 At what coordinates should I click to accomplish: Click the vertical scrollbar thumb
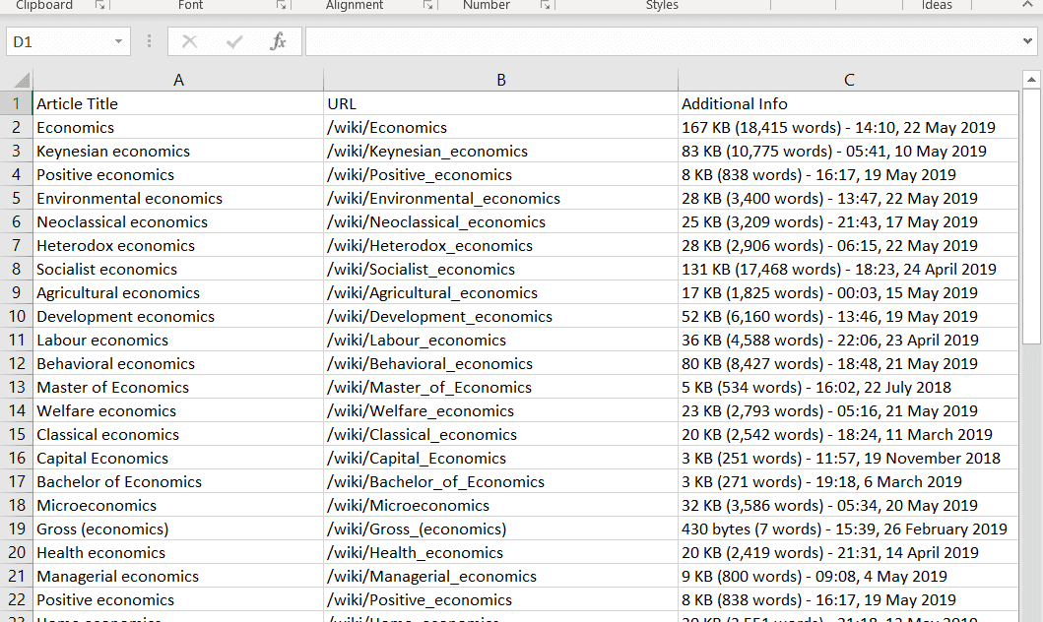[x=1031, y=217]
